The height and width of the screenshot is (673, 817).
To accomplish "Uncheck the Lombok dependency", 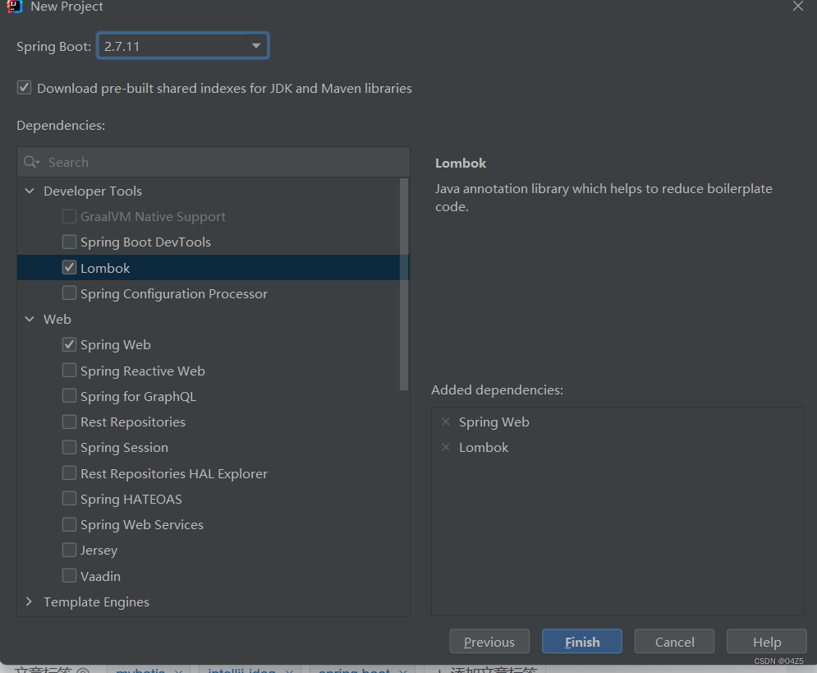I will tap(69, 267).
